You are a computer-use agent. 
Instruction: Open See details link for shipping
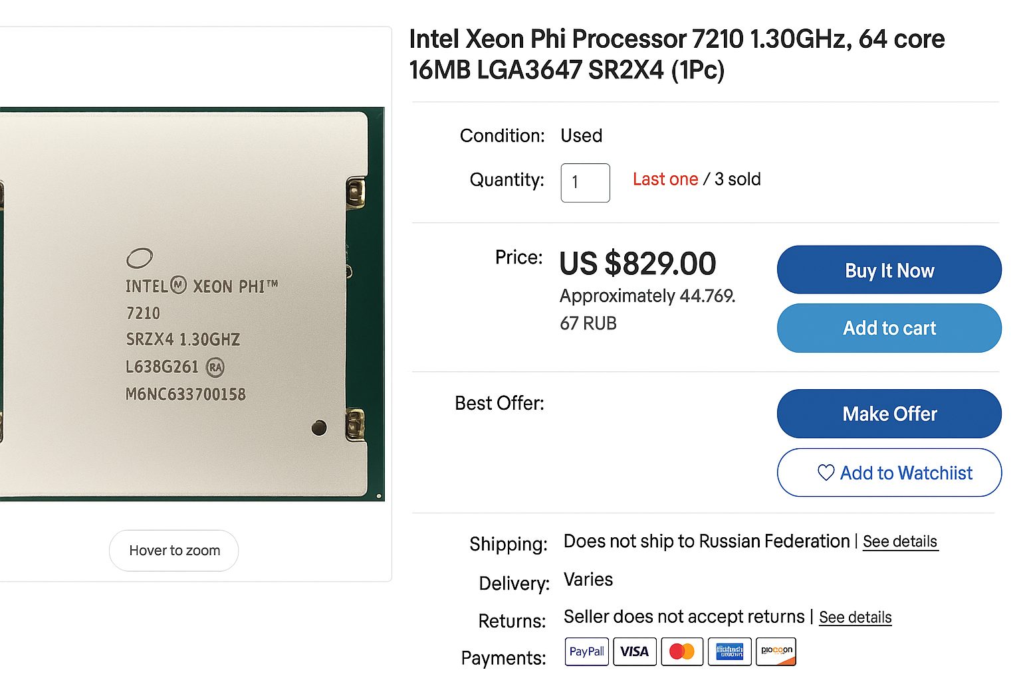pos(900,542)
